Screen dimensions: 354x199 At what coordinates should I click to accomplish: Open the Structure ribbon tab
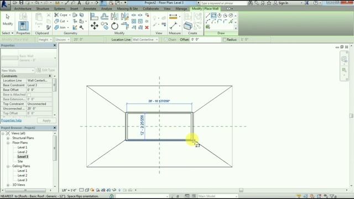43,9
